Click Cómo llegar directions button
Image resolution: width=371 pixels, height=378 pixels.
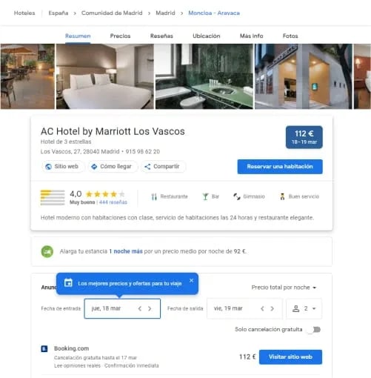point(112,167)
